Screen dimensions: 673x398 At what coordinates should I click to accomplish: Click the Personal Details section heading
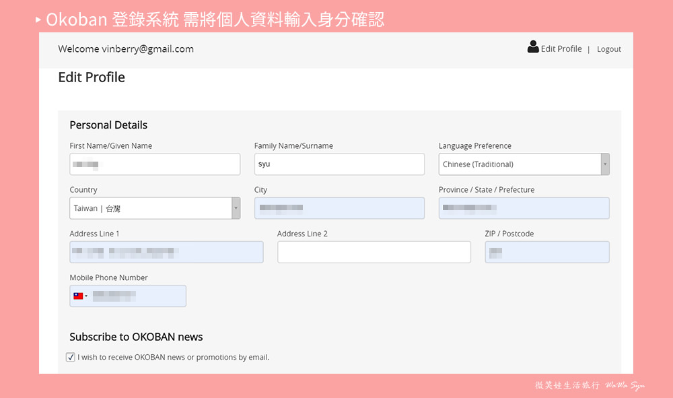pos(108,125)
